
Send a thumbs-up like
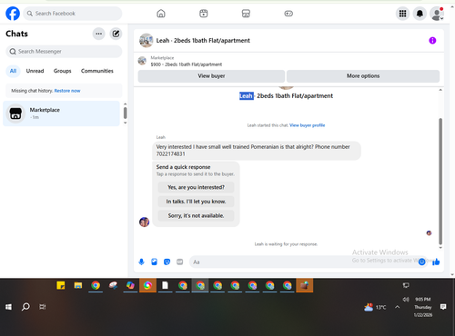[436, 262]
